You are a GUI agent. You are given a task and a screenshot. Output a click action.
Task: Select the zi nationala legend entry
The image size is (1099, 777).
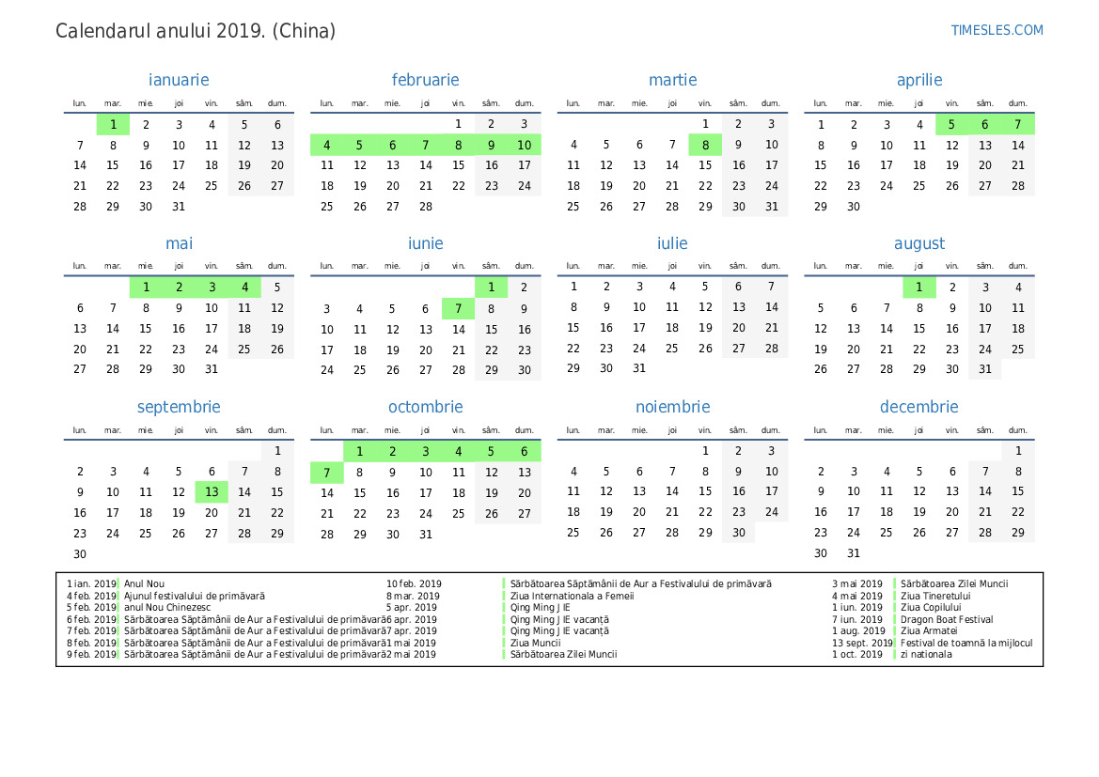(x=925, y=655)
